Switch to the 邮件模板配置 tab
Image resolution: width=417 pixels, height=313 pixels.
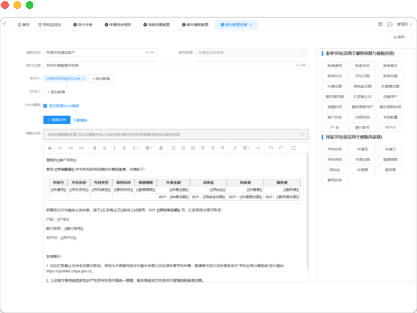tap(195, 25)
